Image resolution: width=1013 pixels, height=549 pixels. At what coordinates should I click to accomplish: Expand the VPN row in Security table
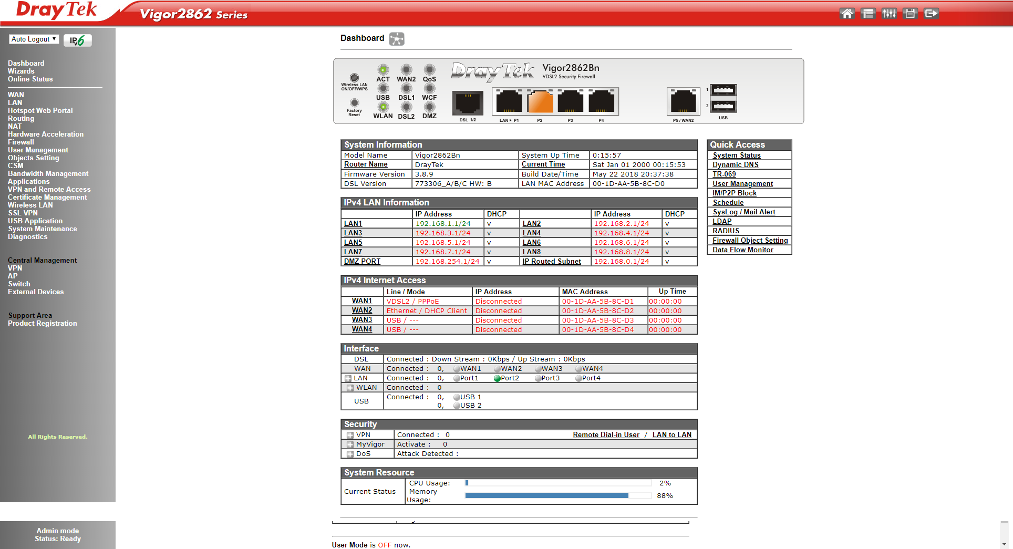coord(350,435)
